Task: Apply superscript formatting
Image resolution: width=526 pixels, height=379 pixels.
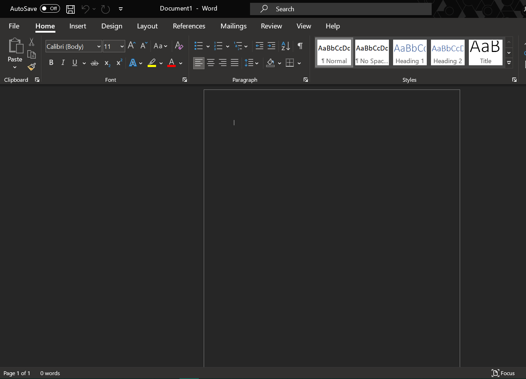Action: click(119, 62)
